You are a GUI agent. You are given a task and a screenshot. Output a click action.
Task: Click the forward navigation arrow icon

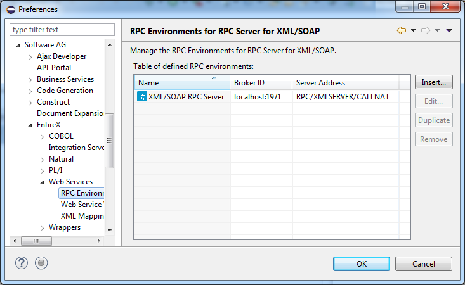coord(426,30)
